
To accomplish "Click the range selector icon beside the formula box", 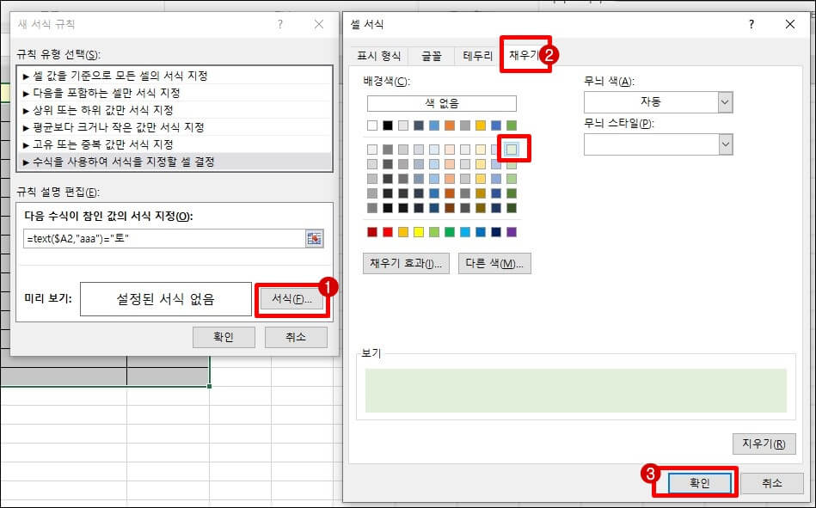I will (x=315, y=239).
